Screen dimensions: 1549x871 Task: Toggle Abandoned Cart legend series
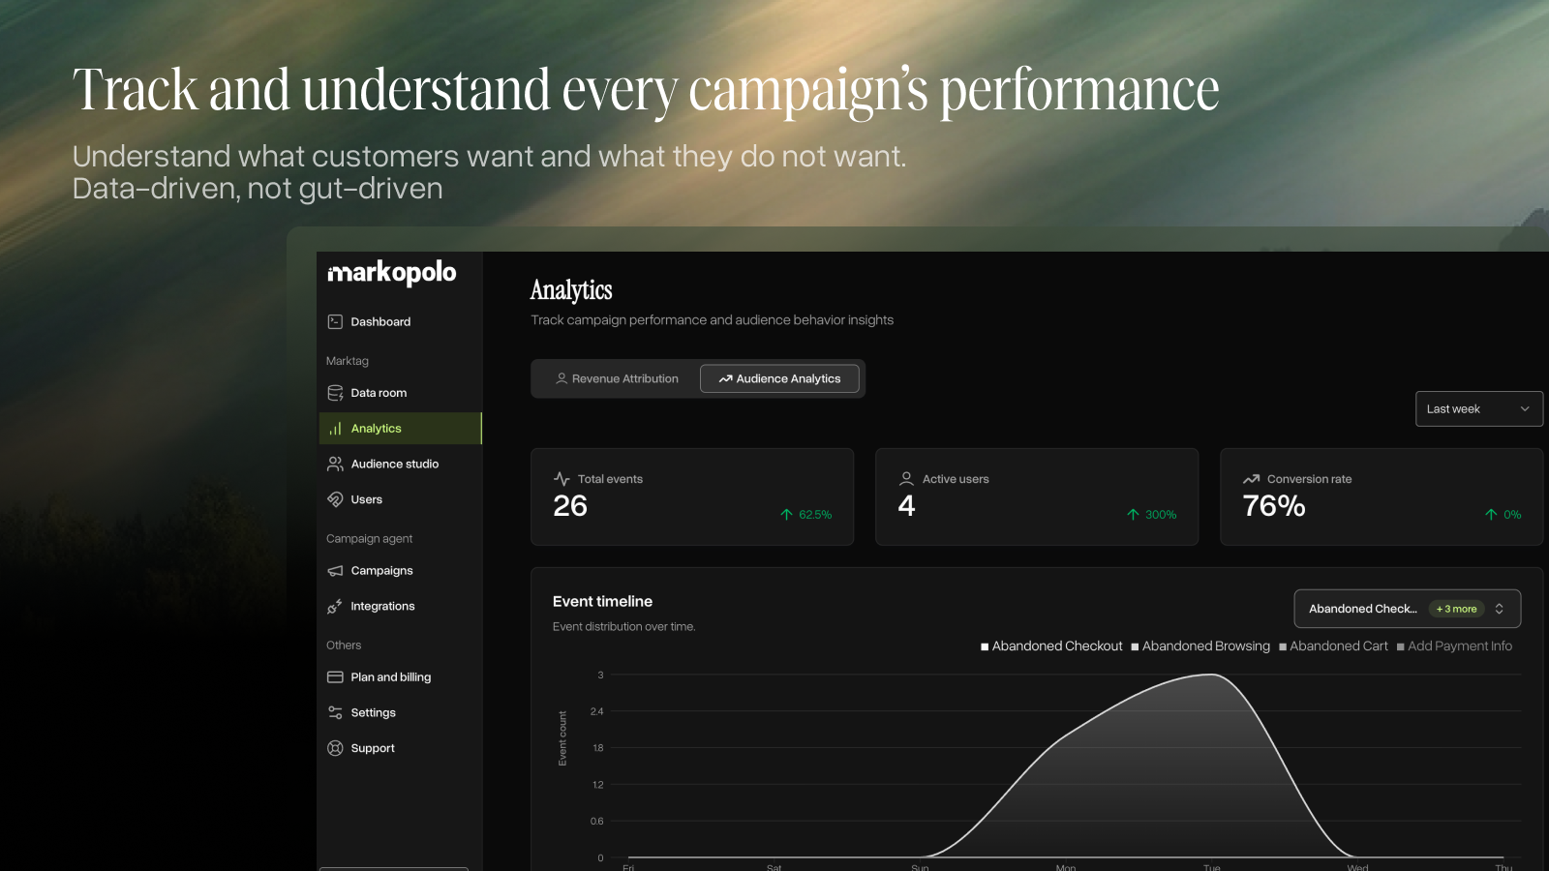pyautogui.click(x=1333, y=646)
